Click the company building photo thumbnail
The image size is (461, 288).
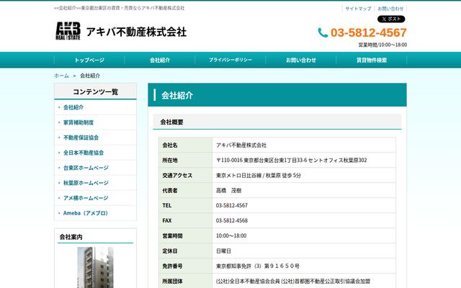click(x=95, y=267)
